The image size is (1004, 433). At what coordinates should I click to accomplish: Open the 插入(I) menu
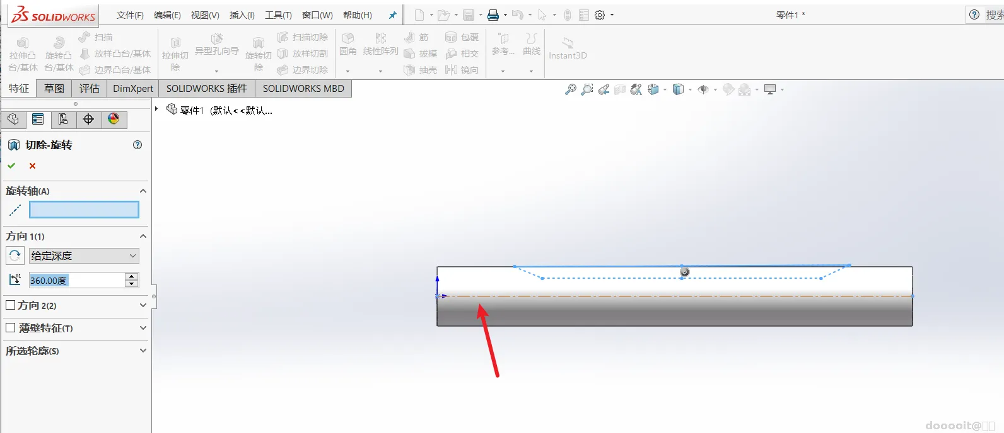tap(242, 15)
